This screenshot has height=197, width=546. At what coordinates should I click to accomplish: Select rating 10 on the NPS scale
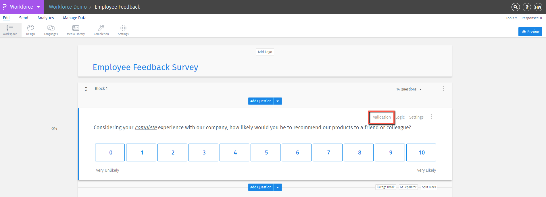421,152
